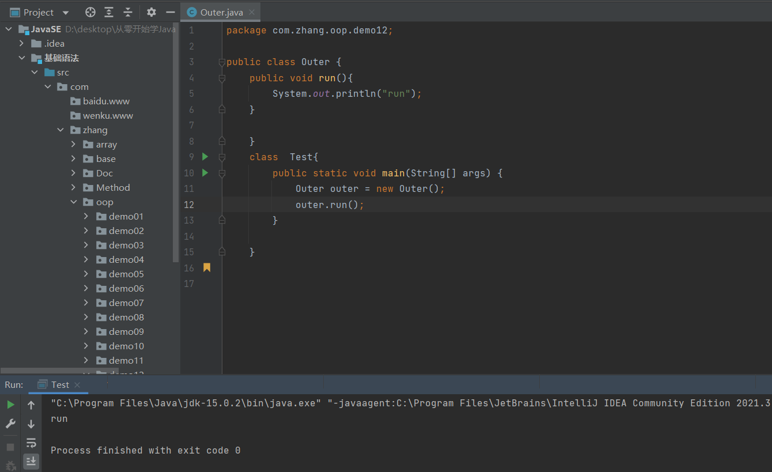Expand the demo01 package
The height and width of the screenshot is (472, 772).
[86, 216]
